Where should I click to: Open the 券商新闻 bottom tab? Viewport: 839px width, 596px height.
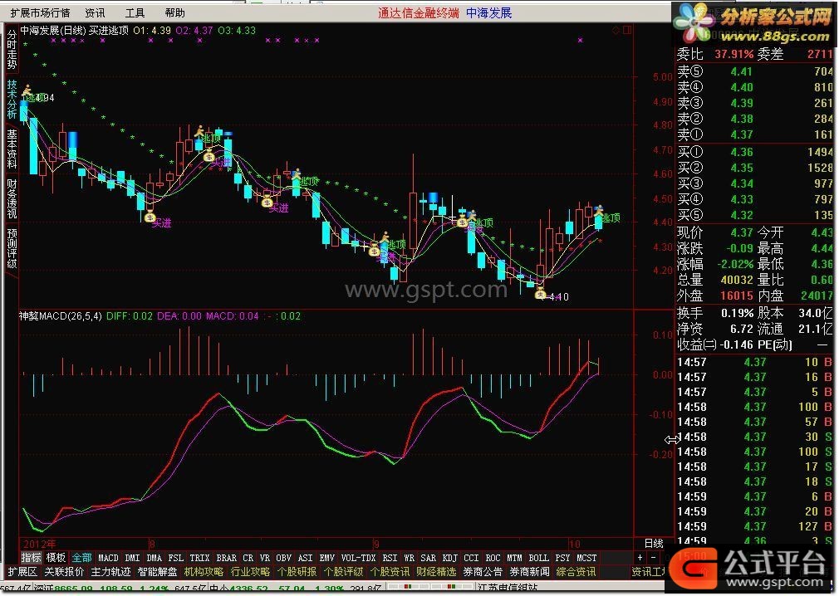pos(530,572)
